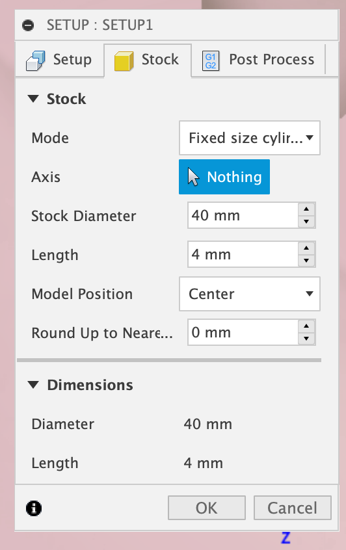Open the stock Mode dropdown

(x=250, y=138)
